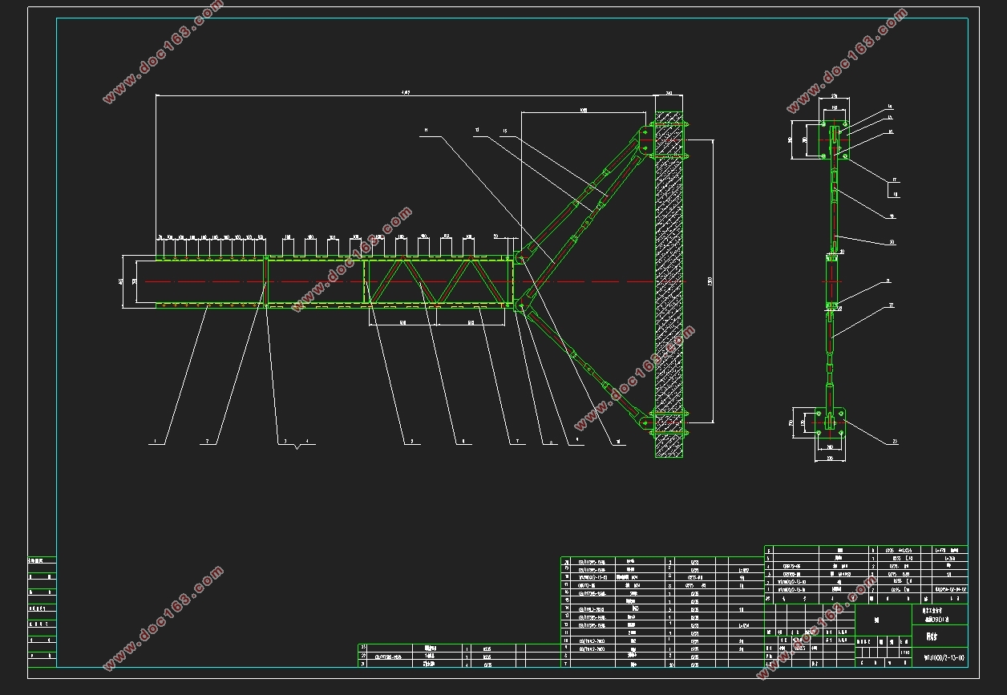
Task: Click the watermark overlapping the truss center
Action: [351, 259]
